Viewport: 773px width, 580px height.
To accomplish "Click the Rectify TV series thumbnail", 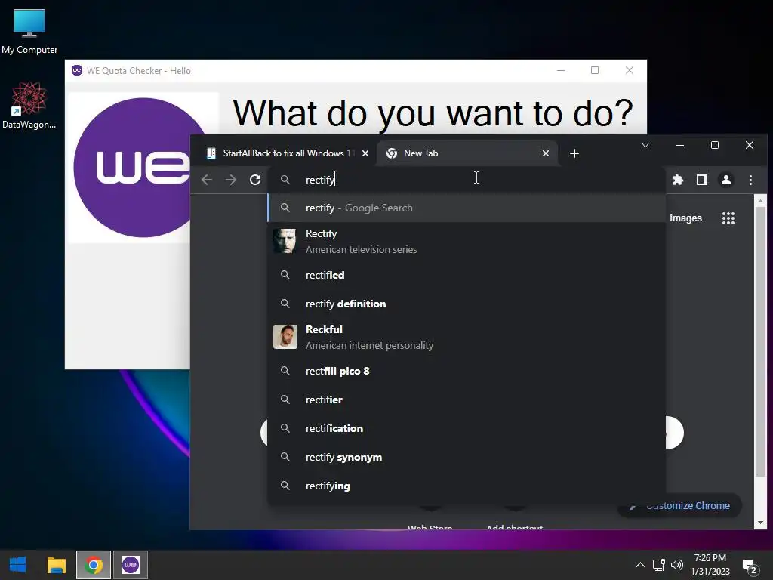I will [x=285, y=241].
